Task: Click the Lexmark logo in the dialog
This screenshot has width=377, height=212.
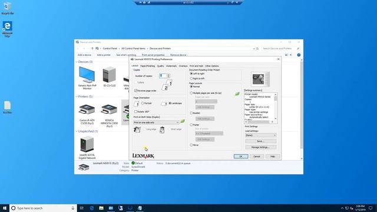Action: (x=143, y=156)
